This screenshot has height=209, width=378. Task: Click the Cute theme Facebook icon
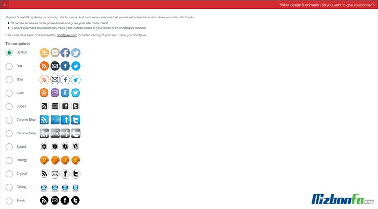point(65,92)
